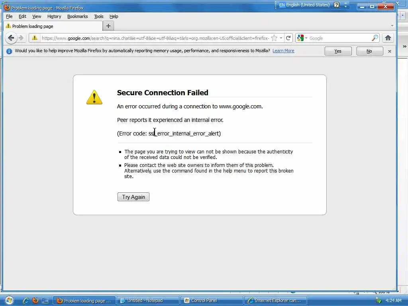Click the Problem loading page taskbar button
Screen dimensions: 408x306
(x=84, y=300)
